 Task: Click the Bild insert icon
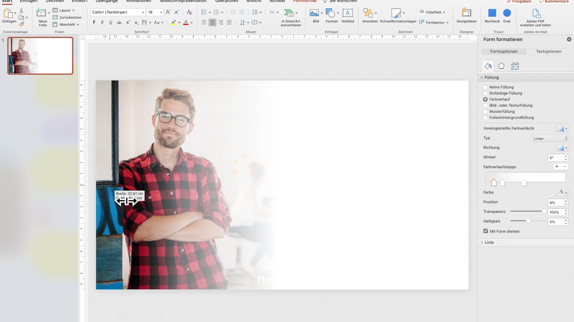click(314, 13)
